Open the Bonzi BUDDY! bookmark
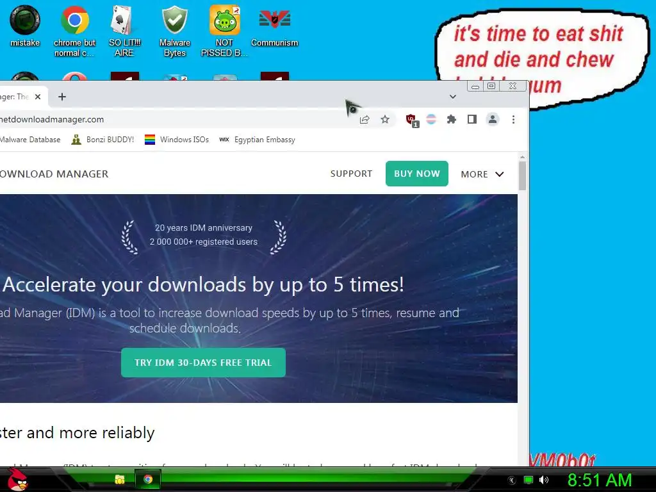This screenshot has width=656, height=492. tap(102, 140)
